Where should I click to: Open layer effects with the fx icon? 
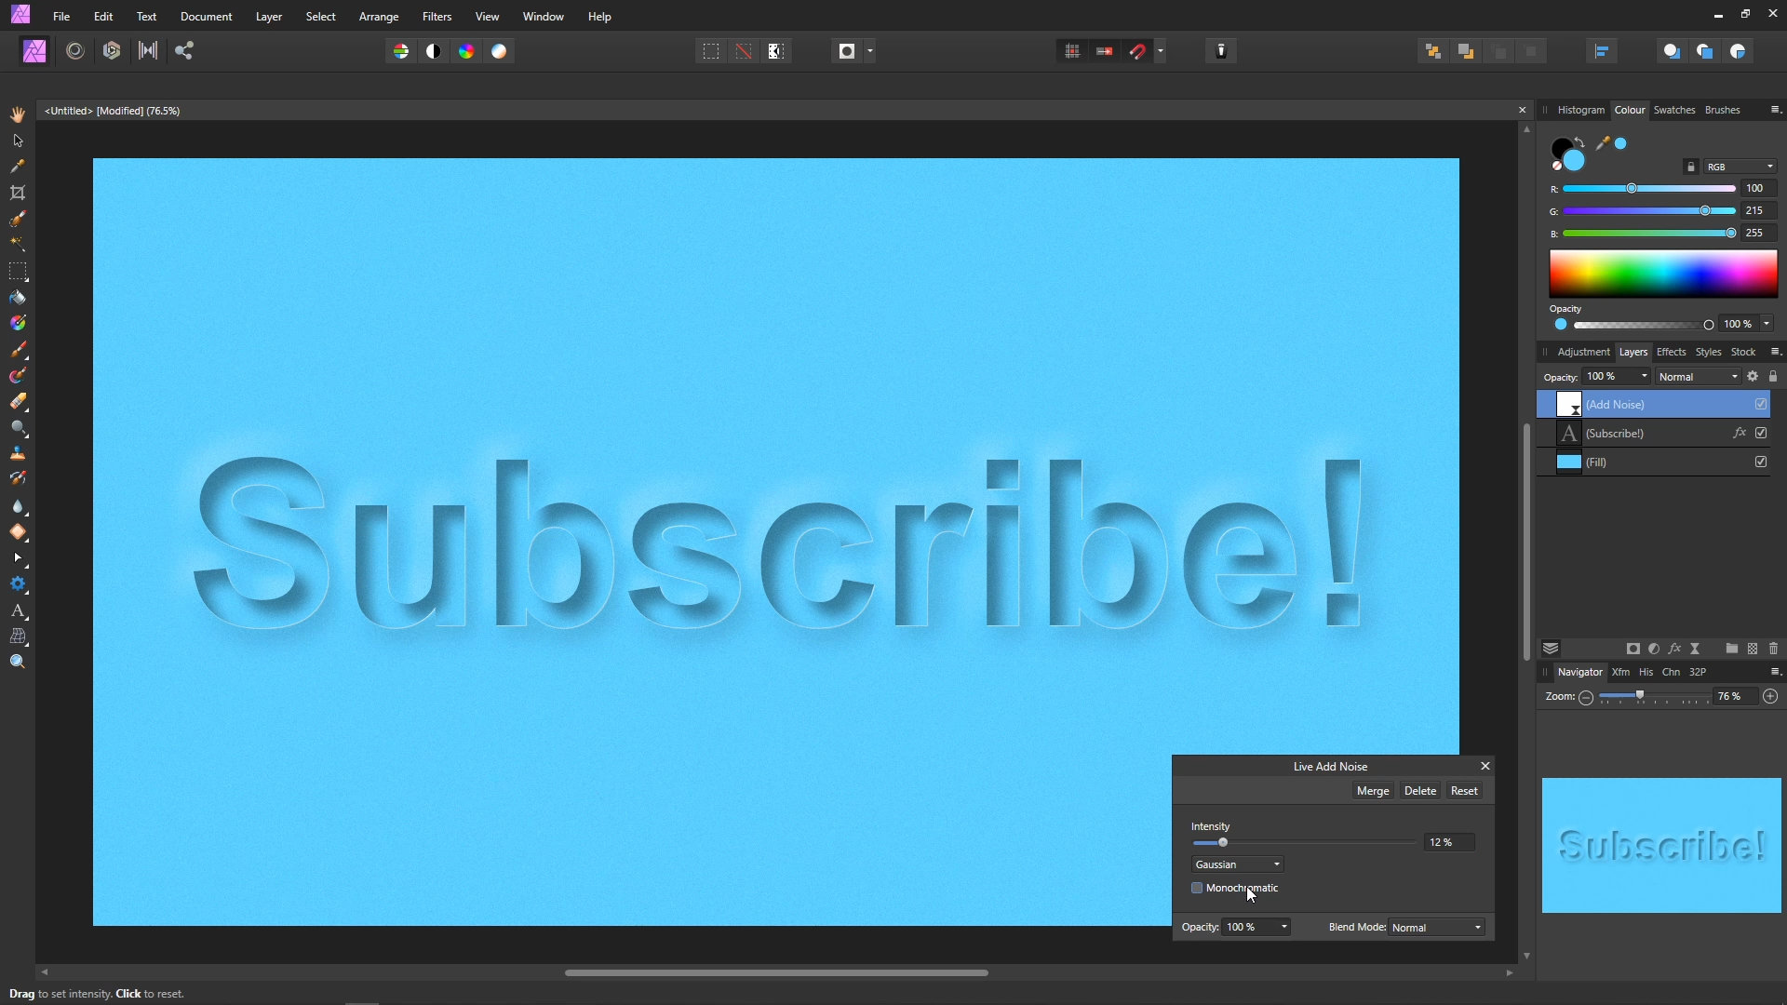click(1674, 649)
